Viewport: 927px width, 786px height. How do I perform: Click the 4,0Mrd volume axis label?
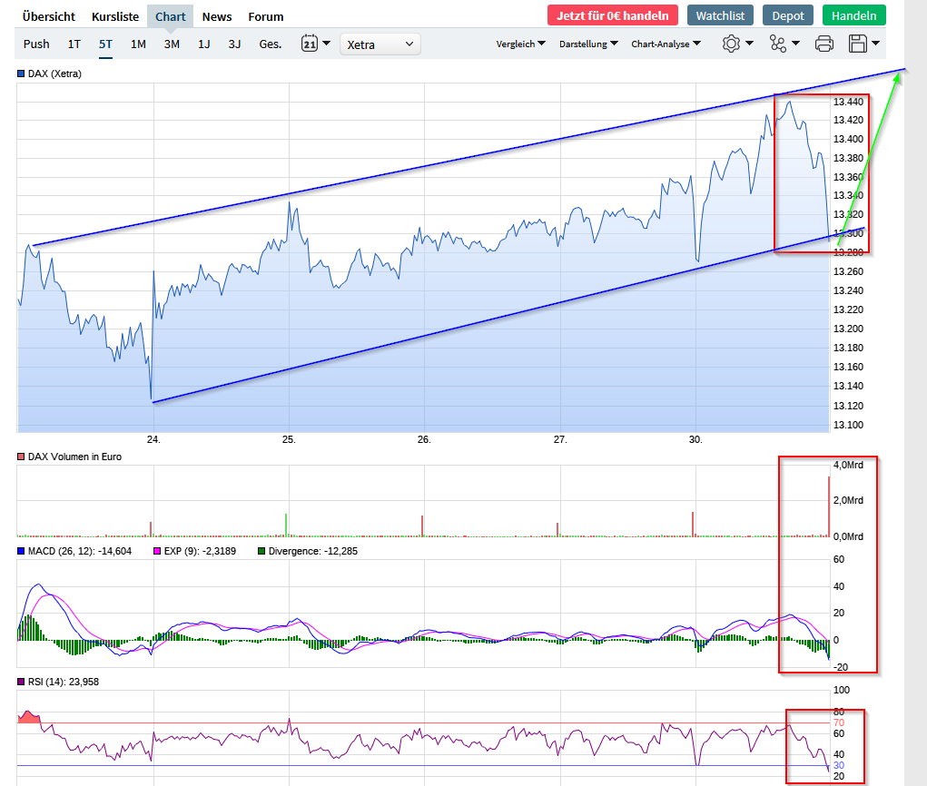848,465
